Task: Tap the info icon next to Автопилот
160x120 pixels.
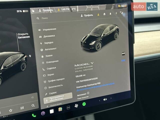Action: (x=88, y=93)
